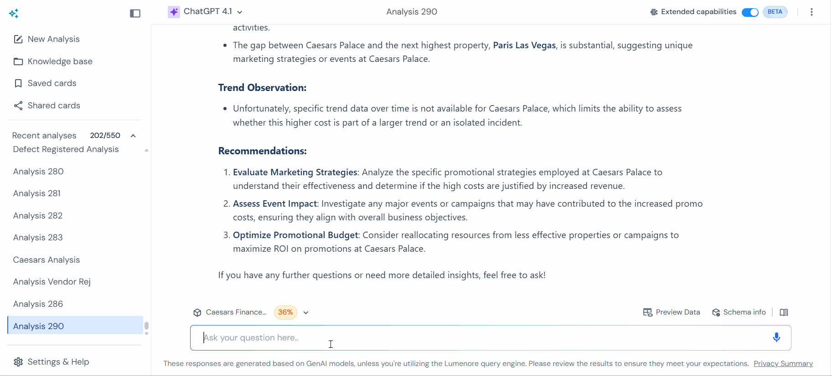Select Caesars Analysis in recent list
The width and height of the screenshot is (832, 376).
pyautogui.click(x=47, y=260)
